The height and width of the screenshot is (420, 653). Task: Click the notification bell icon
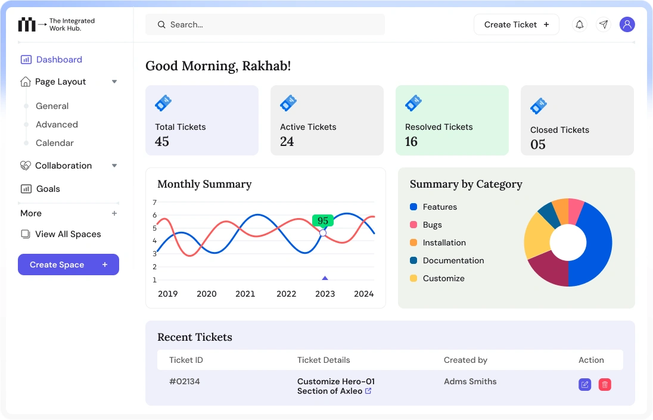click(x=579, y=24)
